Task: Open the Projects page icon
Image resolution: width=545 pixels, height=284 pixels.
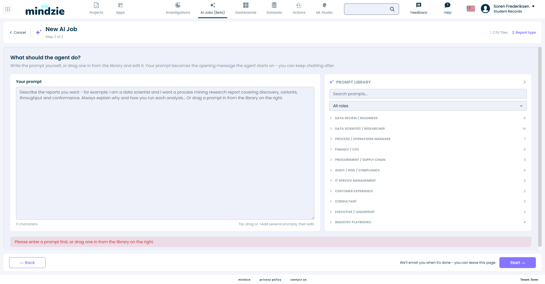Action: click(x=96, y=5)
